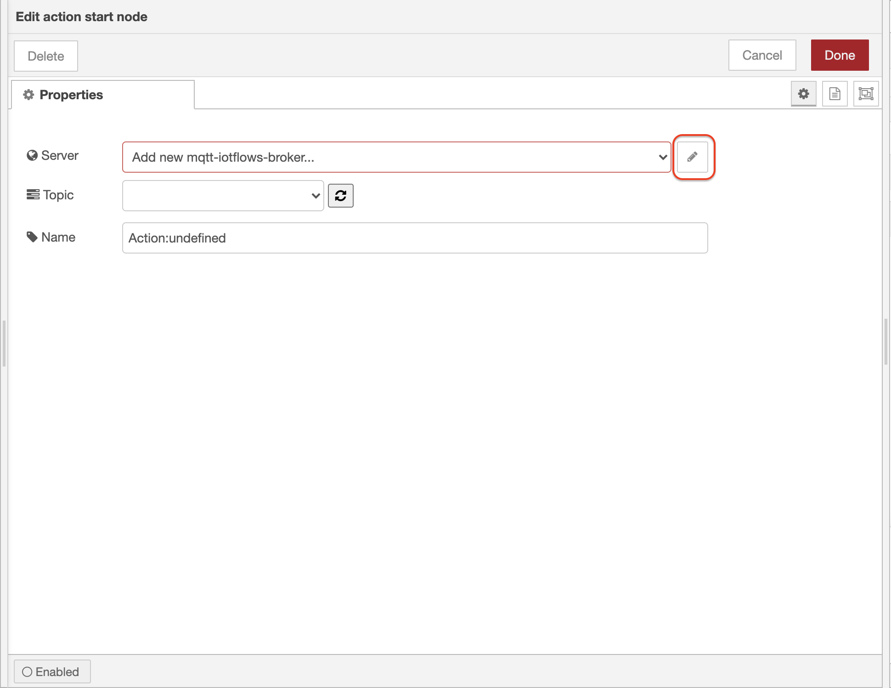This screenshot has height=688, width=891.
Task: Click the Server dropdown chevron arrow
Action: pos(662,157)
